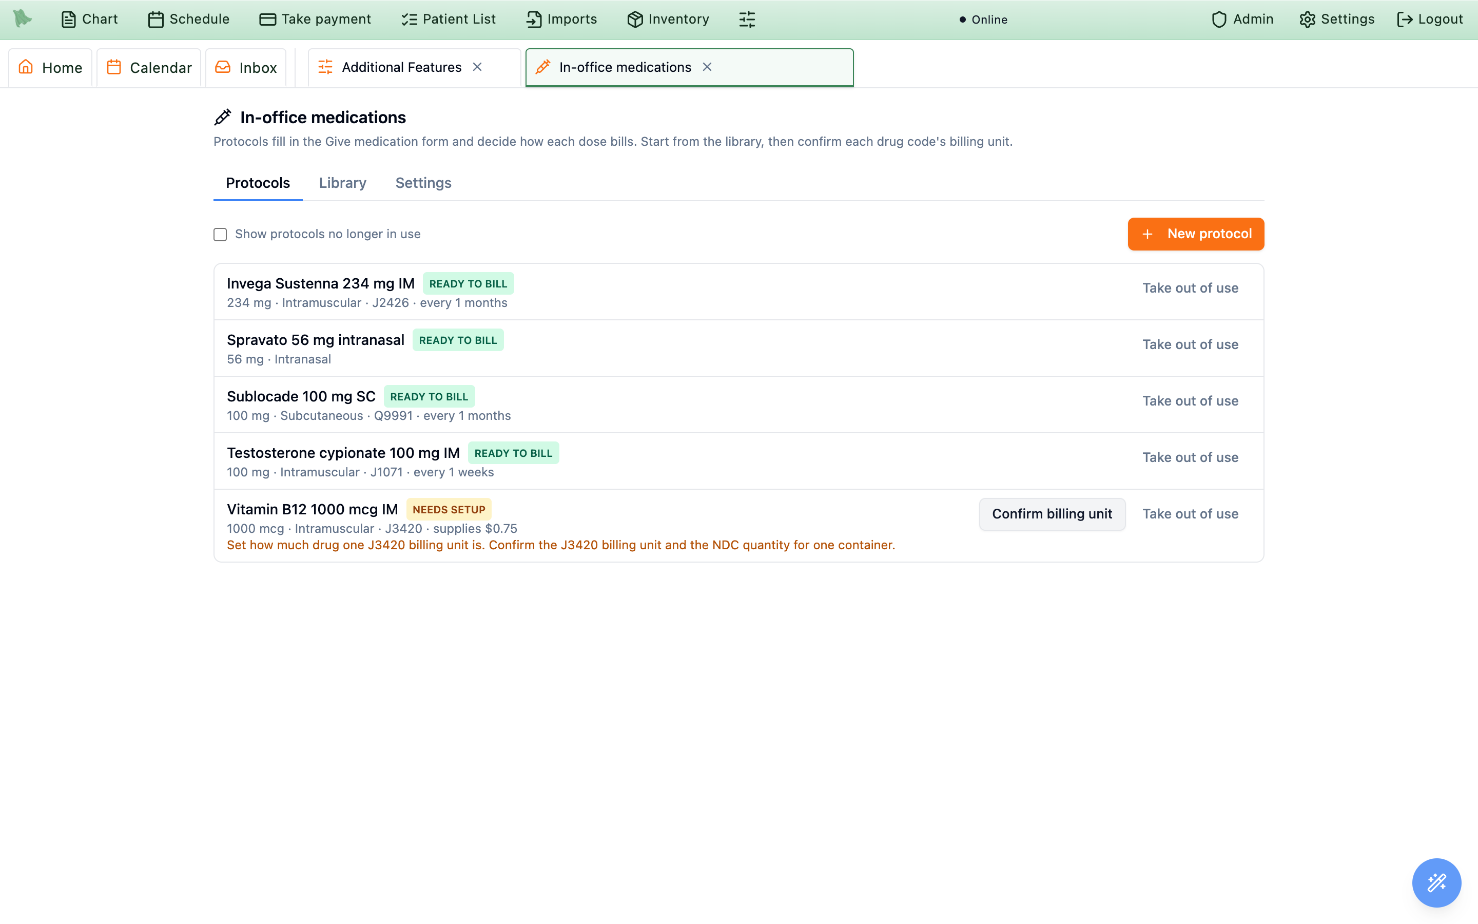This screenshot has width=1478, height=924.
Task: Switch to the Library tab
Action: tap(343, 183)
